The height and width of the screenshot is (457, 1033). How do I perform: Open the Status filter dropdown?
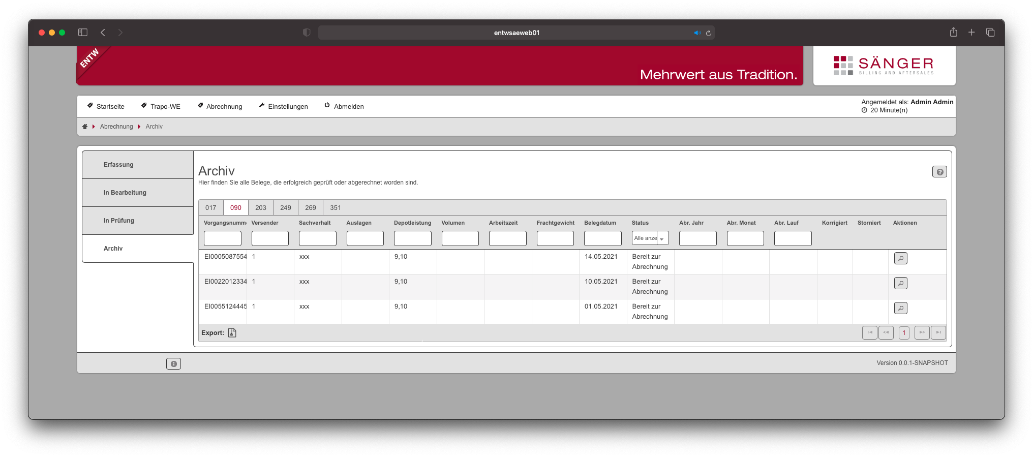point(650,238)
